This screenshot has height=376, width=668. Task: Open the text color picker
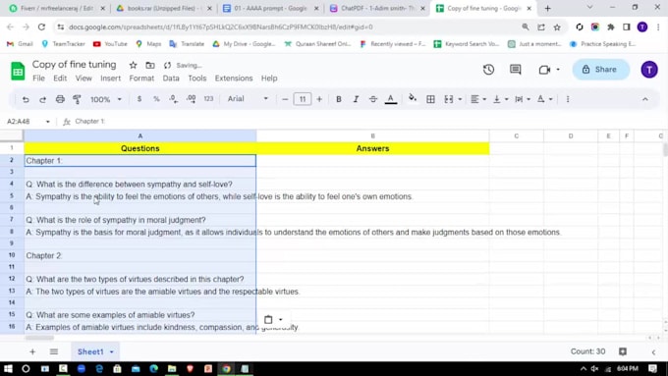click(x=391, y=99)
